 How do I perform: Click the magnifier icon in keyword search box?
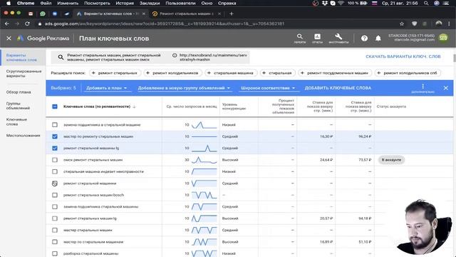(61, 57)
